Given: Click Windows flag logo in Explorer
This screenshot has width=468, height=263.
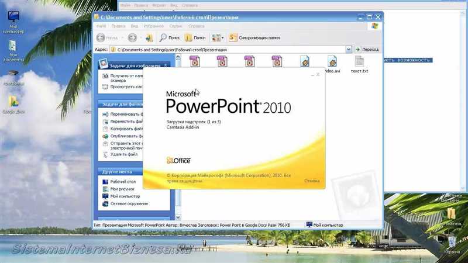Looking at the screenshot, I should [375, 26].
